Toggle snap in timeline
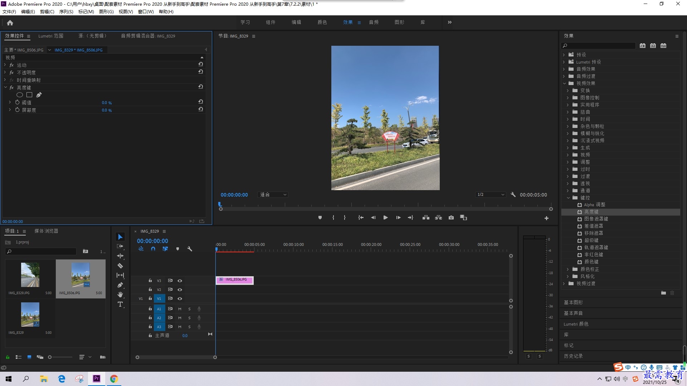Screen dimensions: 687x386 (x=153, y=249)
